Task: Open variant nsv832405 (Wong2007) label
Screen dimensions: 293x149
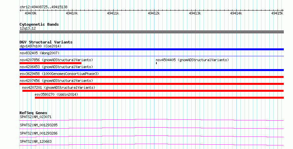Action: 40,53
